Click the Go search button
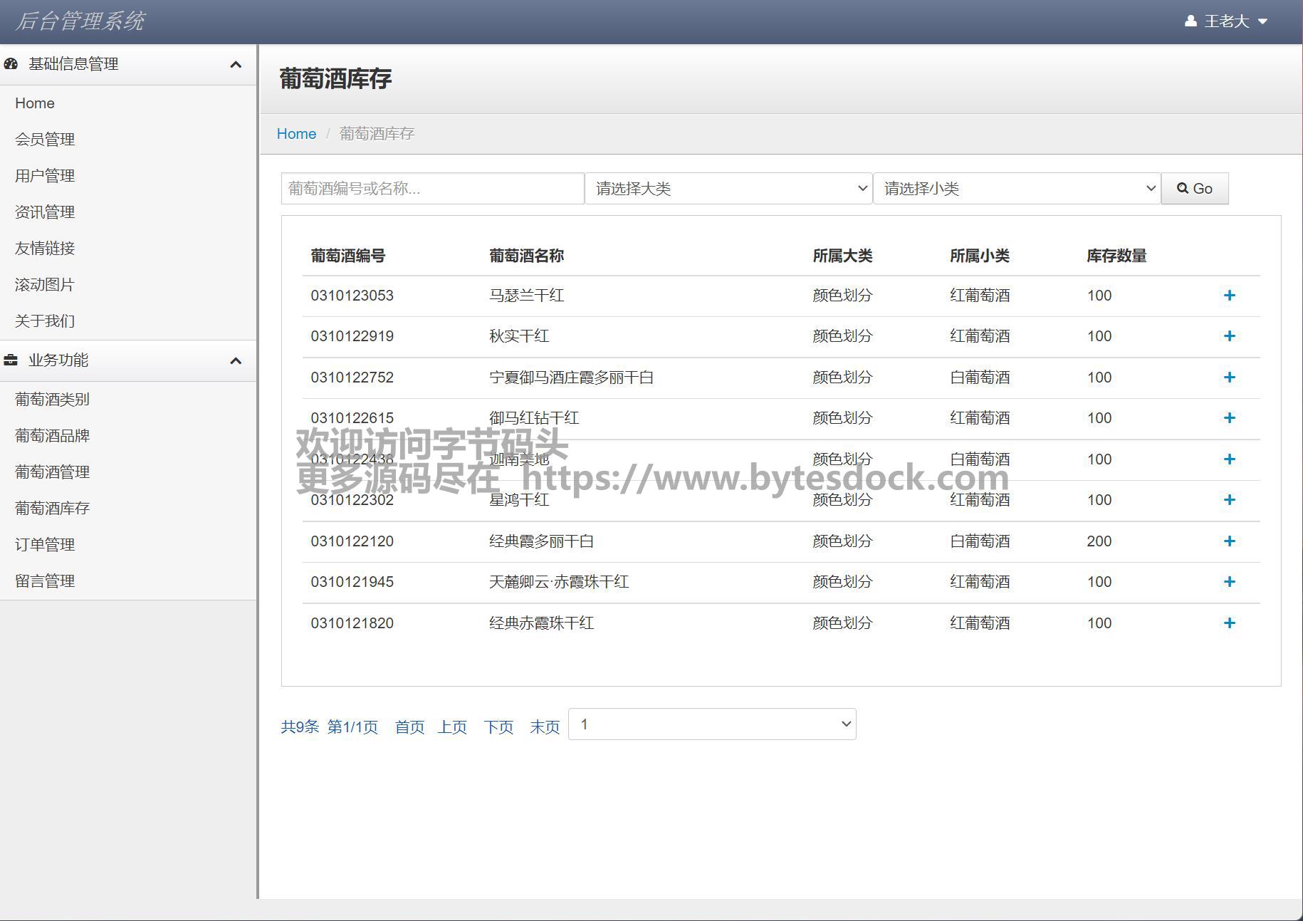Image resolution: width=1303 pixels, height=921 pixels. pos(1194,189)
